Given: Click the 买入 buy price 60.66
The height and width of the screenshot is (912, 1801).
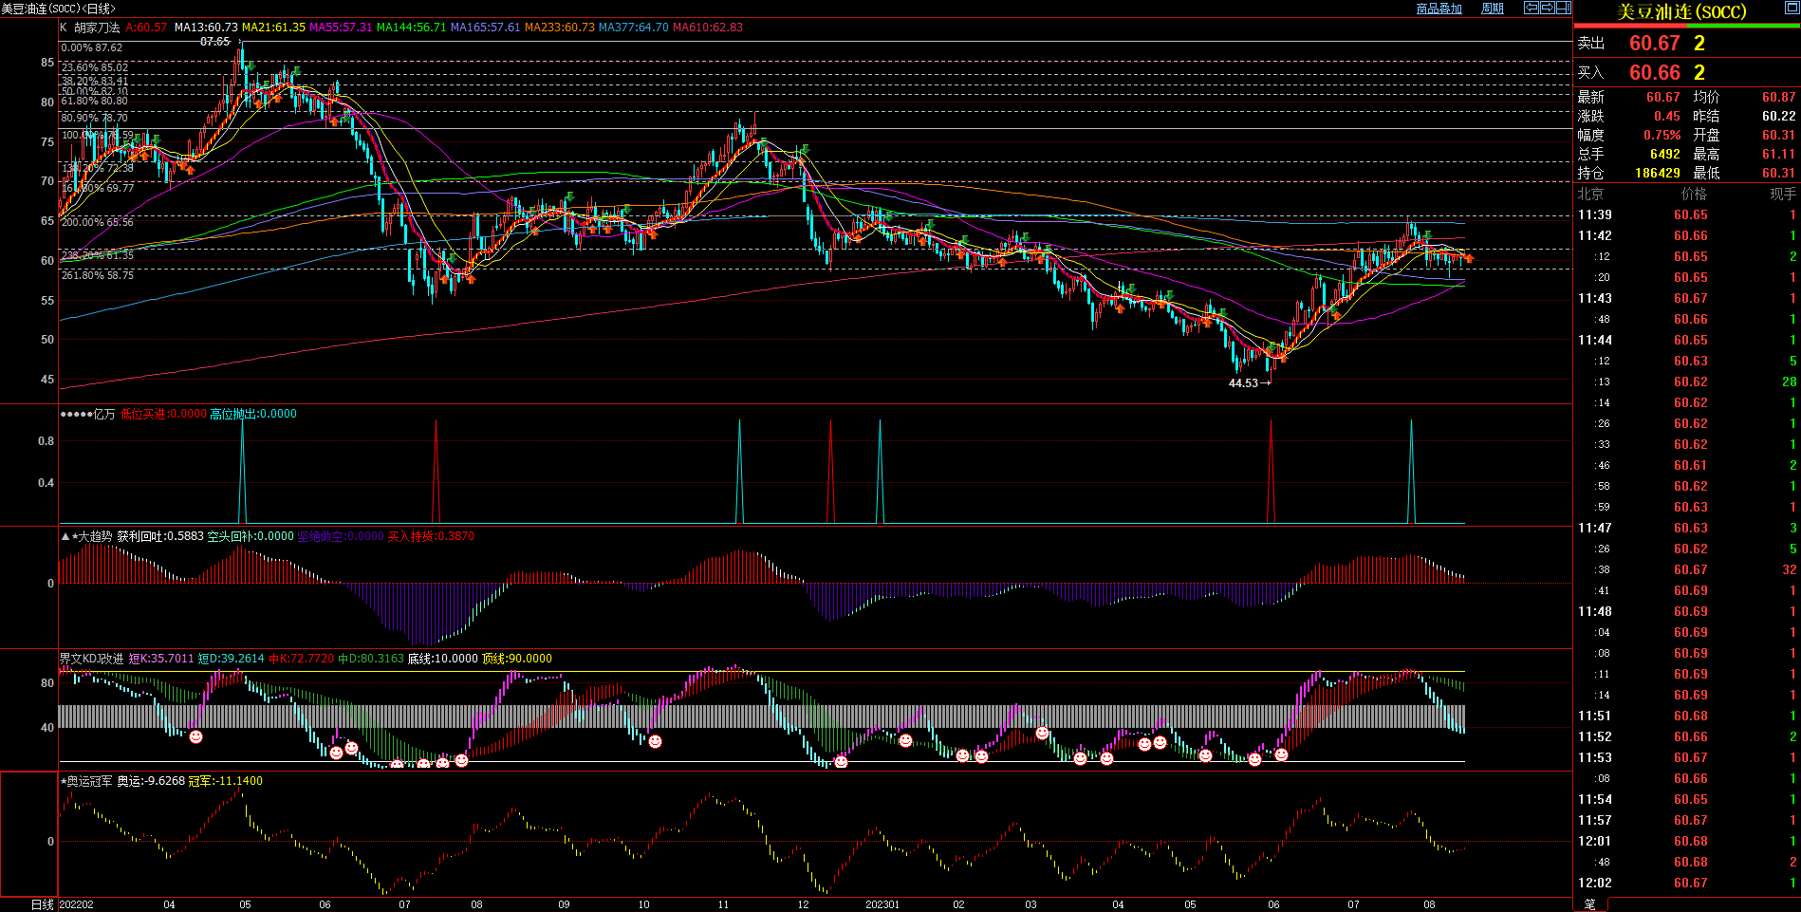Looking at the screenshot, I should click(1654, 73).
